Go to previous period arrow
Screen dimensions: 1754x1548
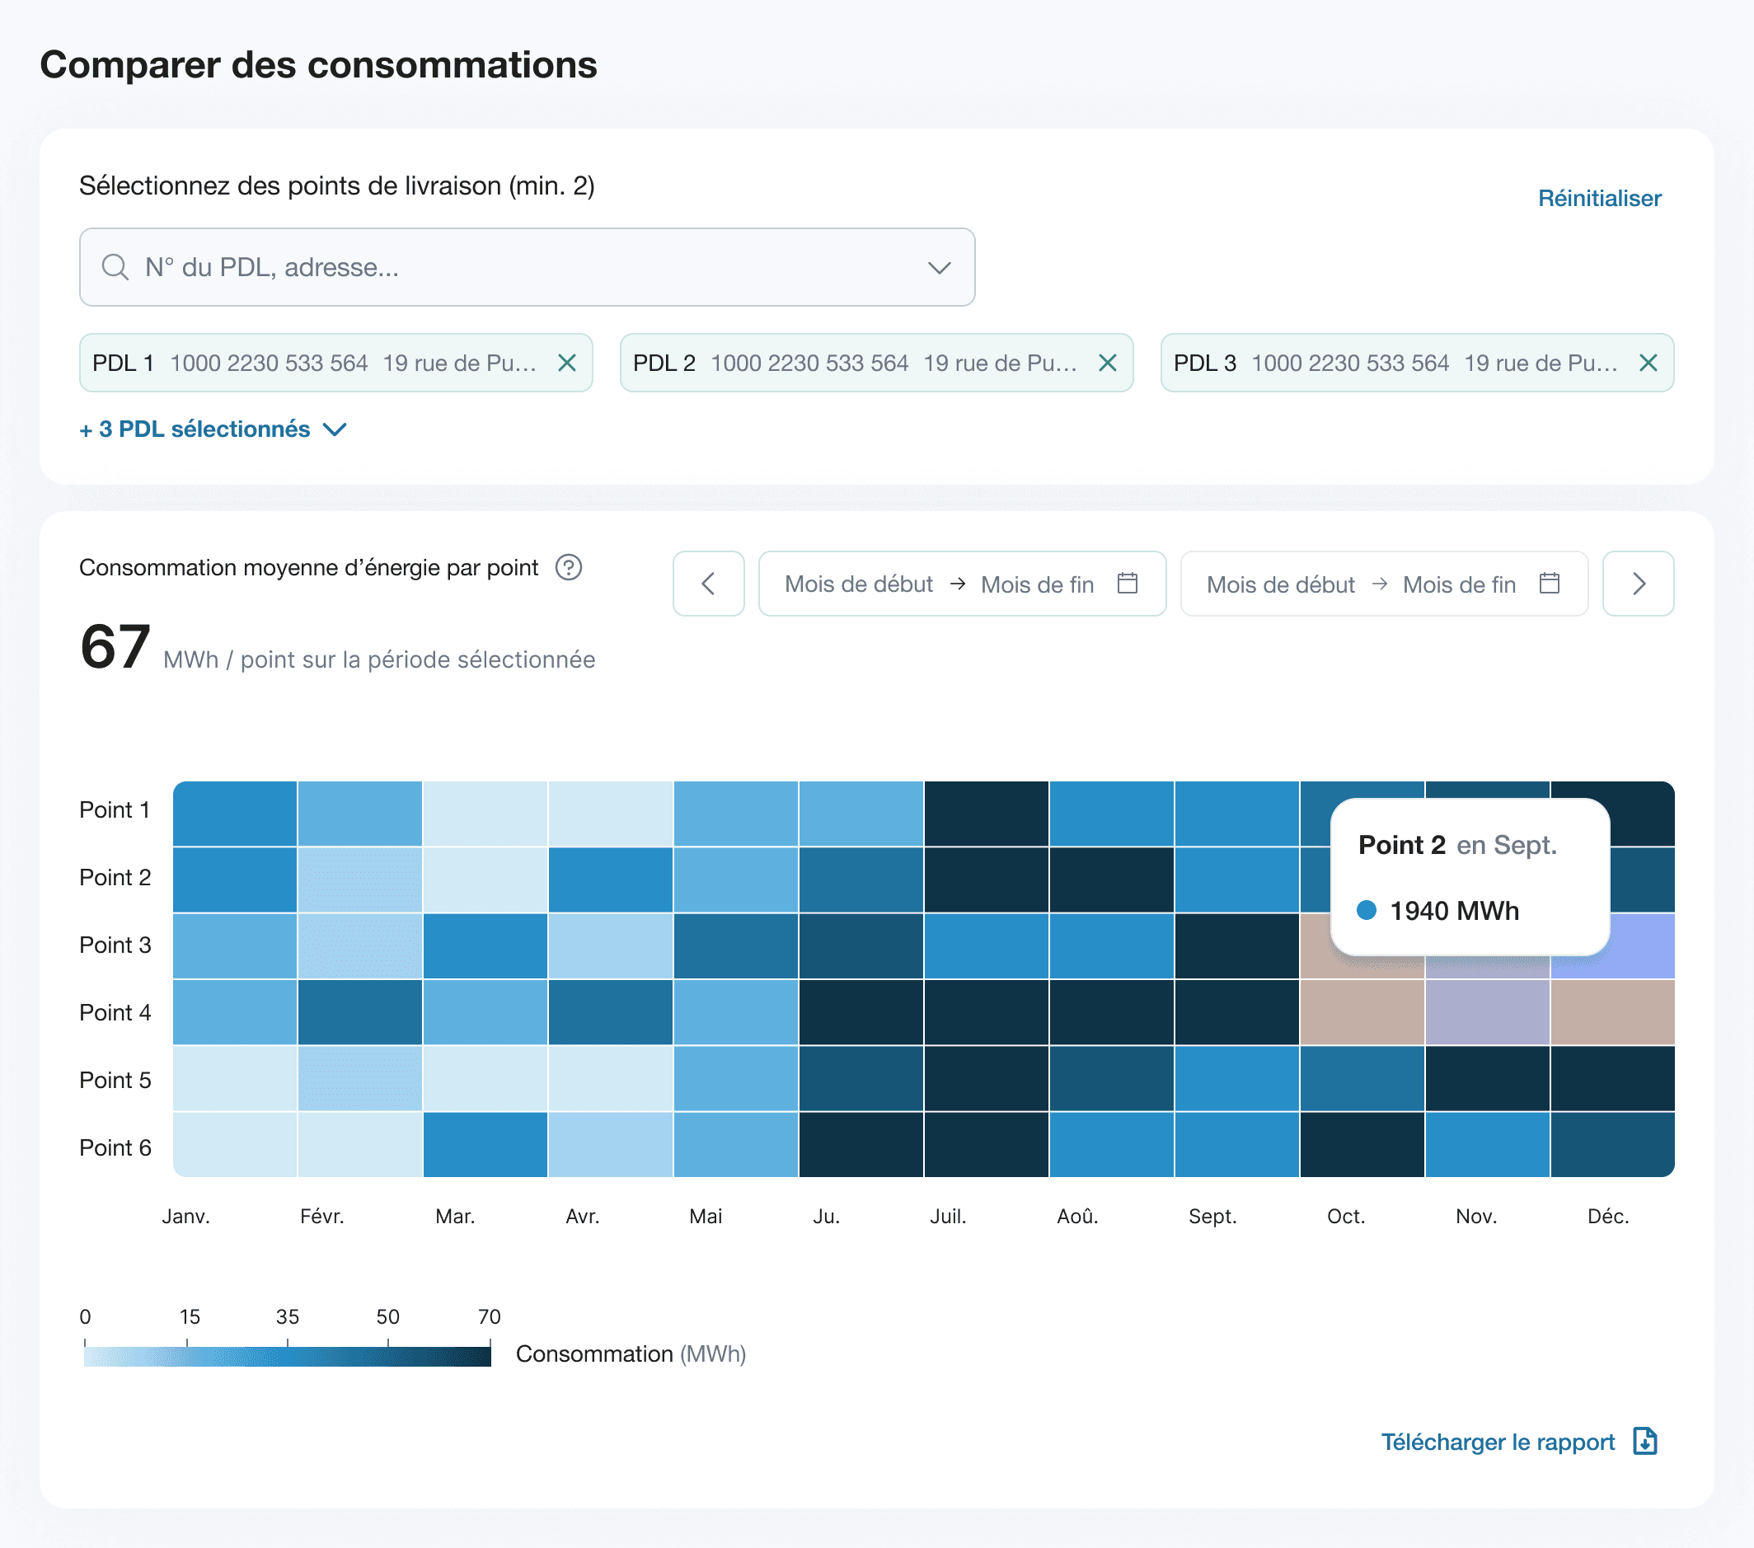pos(708,584)
